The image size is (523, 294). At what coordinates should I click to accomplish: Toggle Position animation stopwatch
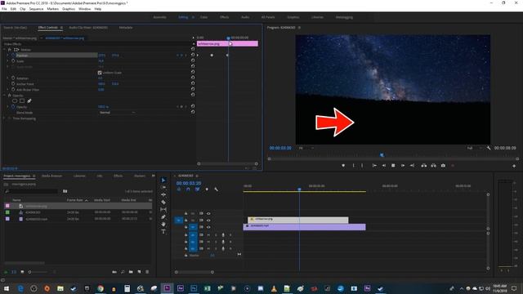click(13, 55)
